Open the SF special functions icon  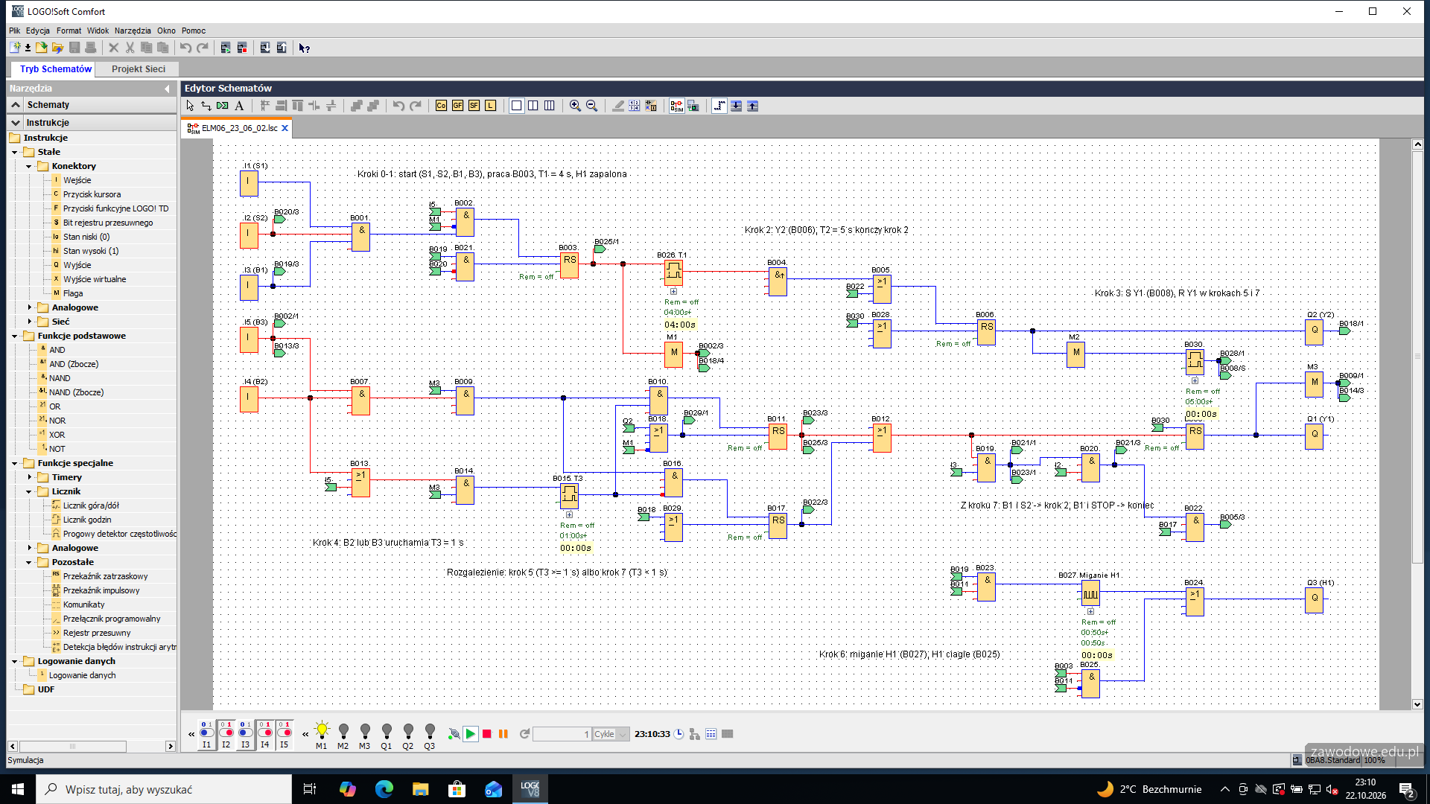[x=474, y=106]
